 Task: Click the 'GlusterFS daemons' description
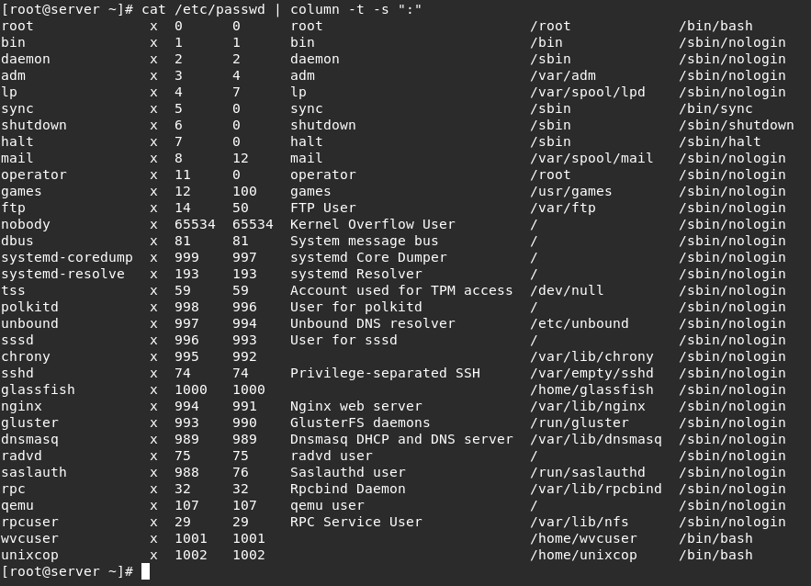pos(360,423)
